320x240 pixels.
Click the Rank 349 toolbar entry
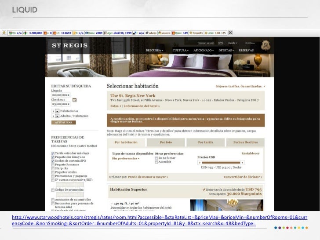click(x=180, y=33)
